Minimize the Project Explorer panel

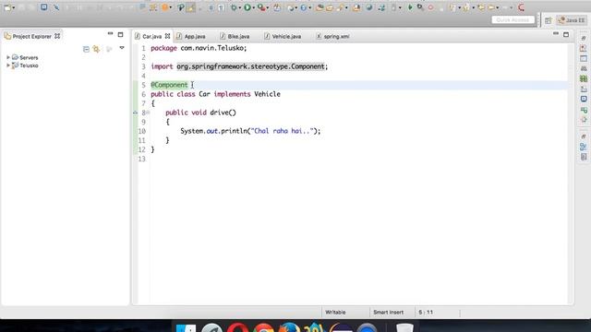click(x=110, y=34)
